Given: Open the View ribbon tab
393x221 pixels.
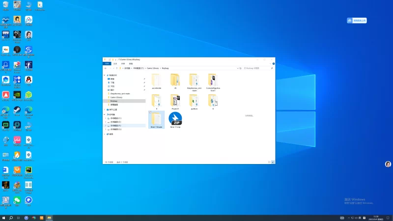Looking at the screenshot, I should [x=131, y=63].
